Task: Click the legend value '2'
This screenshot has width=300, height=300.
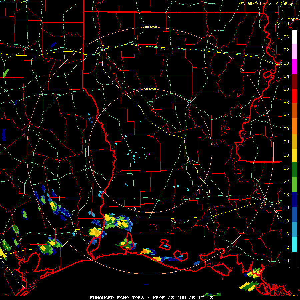Action: coord(288,247)
